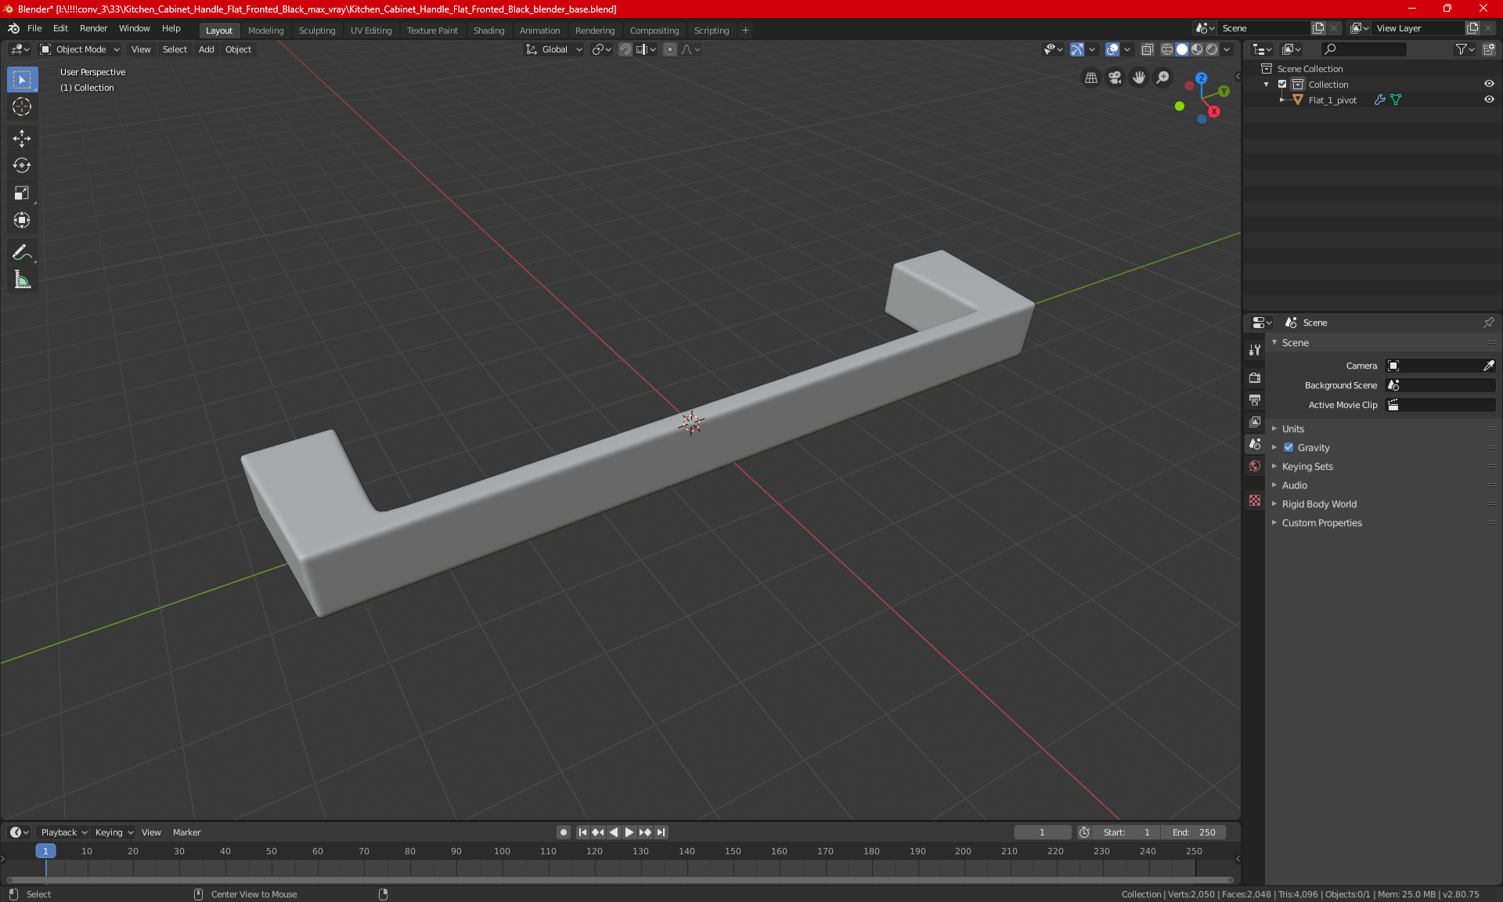Open the Object Mode dropdown
Image resolution: width=1503 pixels, height=902 pixels.
(x=80, y=49)
